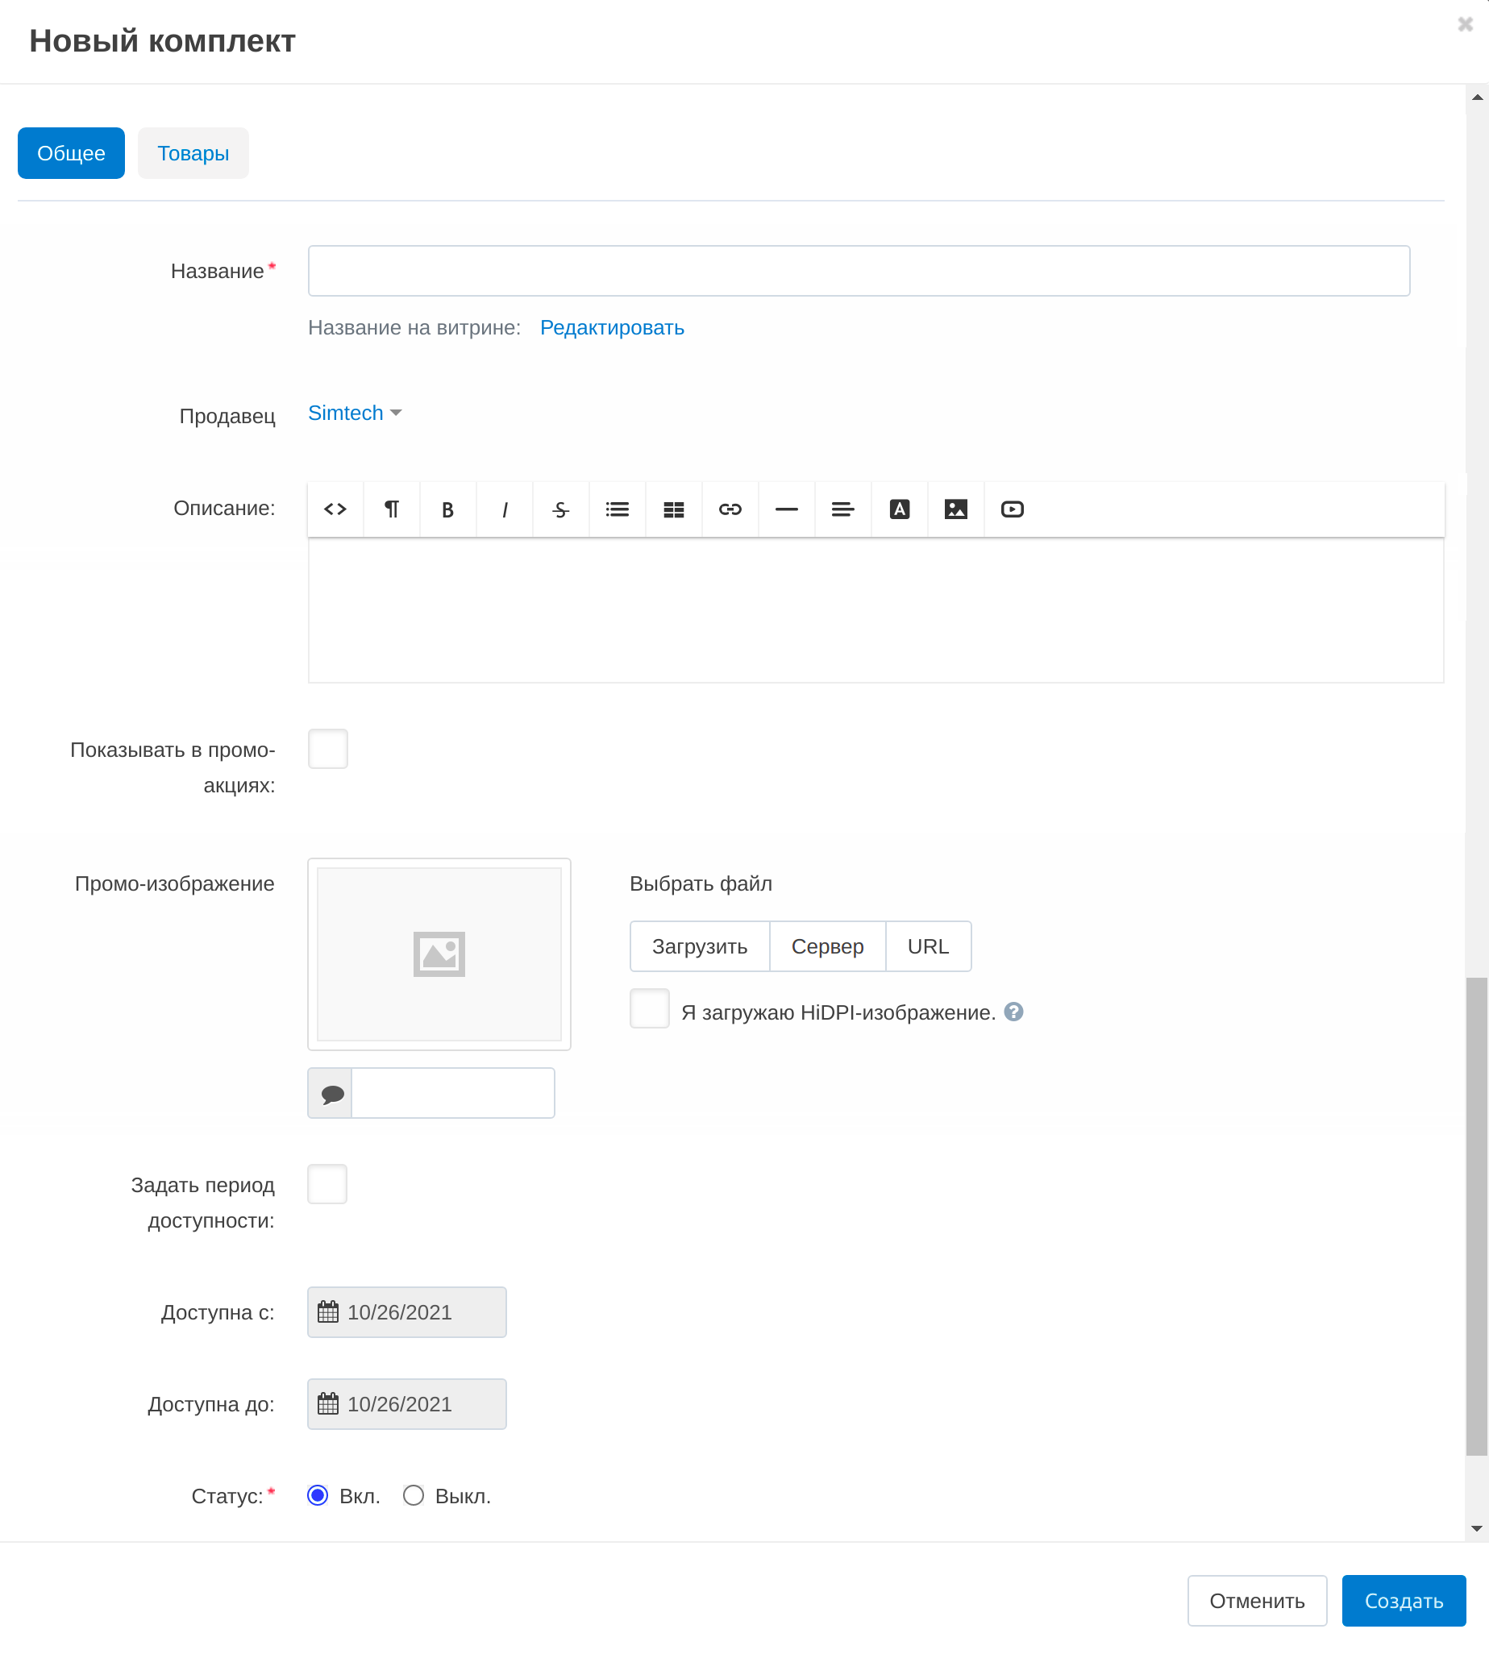1489x1654 pixels.
Task: Enable the 'Показывать в промо-акциях' checkbox
Action: [x=328, y=749]
